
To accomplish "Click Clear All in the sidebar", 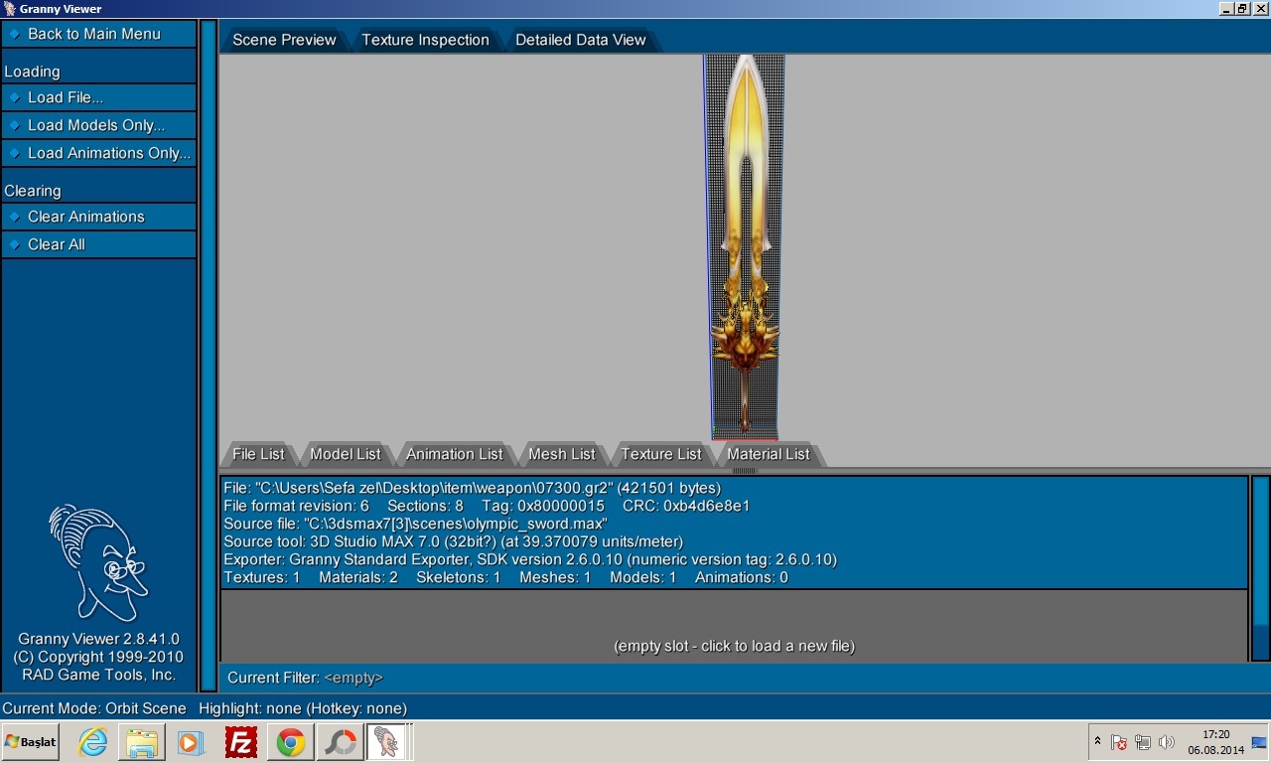I will pos(99,244).
